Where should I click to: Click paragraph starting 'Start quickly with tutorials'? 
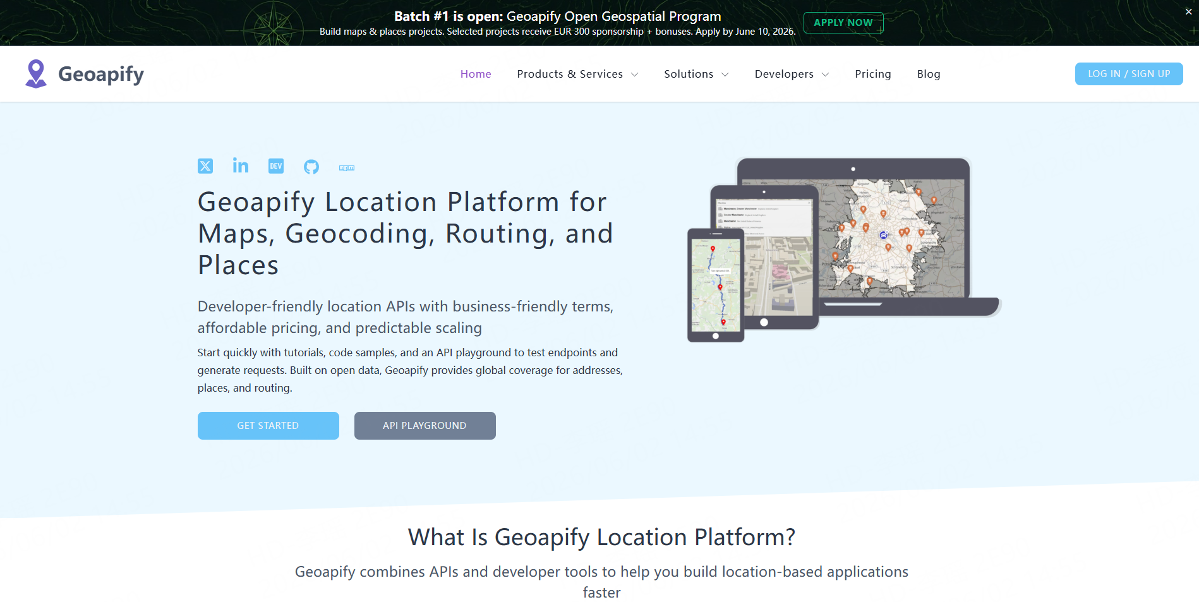tap(410, 370)
